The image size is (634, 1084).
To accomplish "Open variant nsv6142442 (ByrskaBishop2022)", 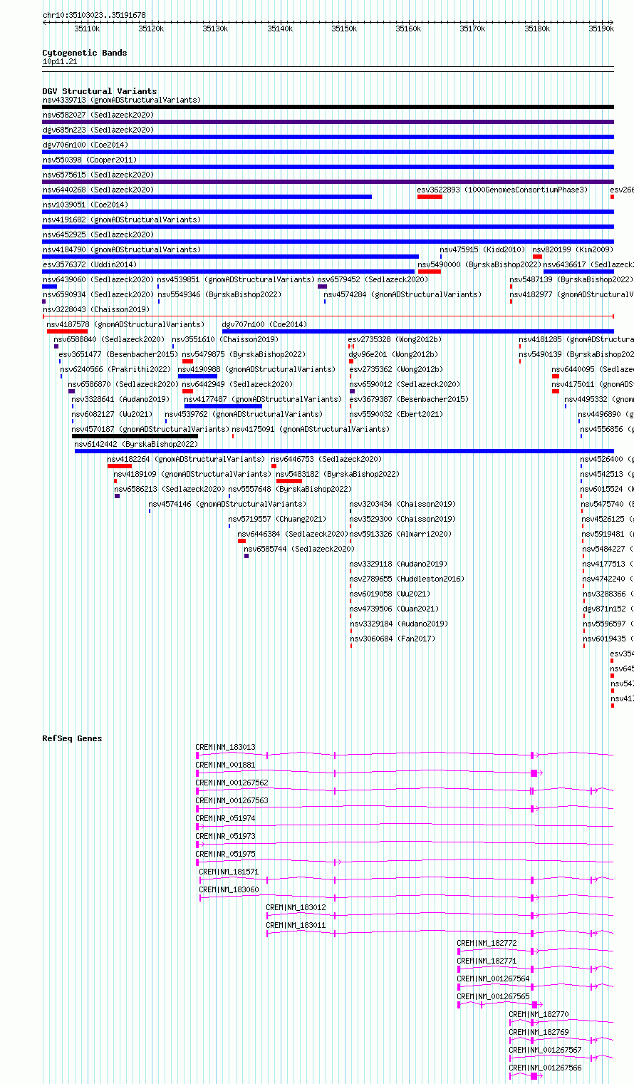I will tap(137, 444).
